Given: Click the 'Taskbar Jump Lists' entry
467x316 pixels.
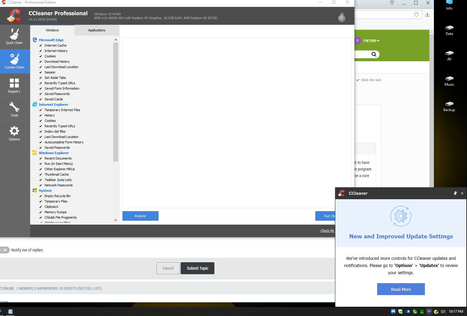Looking at the screenshot, I should tap(58, 180).
